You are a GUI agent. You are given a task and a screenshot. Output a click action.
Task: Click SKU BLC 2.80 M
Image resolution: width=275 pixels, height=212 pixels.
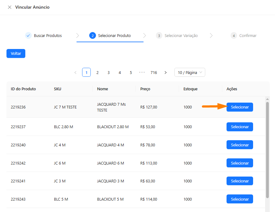pos(64,127)
